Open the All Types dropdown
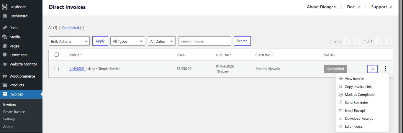The width and height of the screenshot is (403, 133). tap(128, 41)
